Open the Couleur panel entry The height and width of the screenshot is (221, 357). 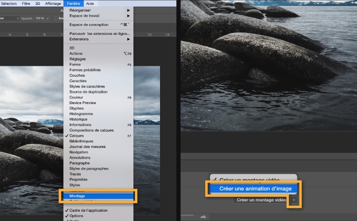[98, 97]
